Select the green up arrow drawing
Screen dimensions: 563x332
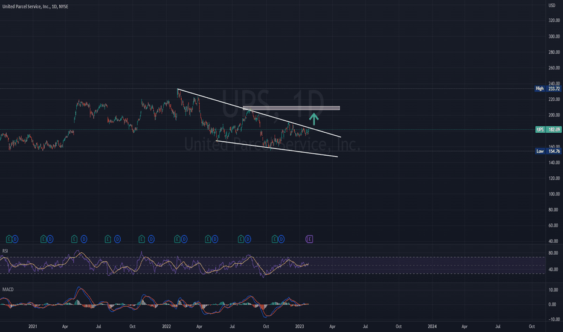coord(314,119)
